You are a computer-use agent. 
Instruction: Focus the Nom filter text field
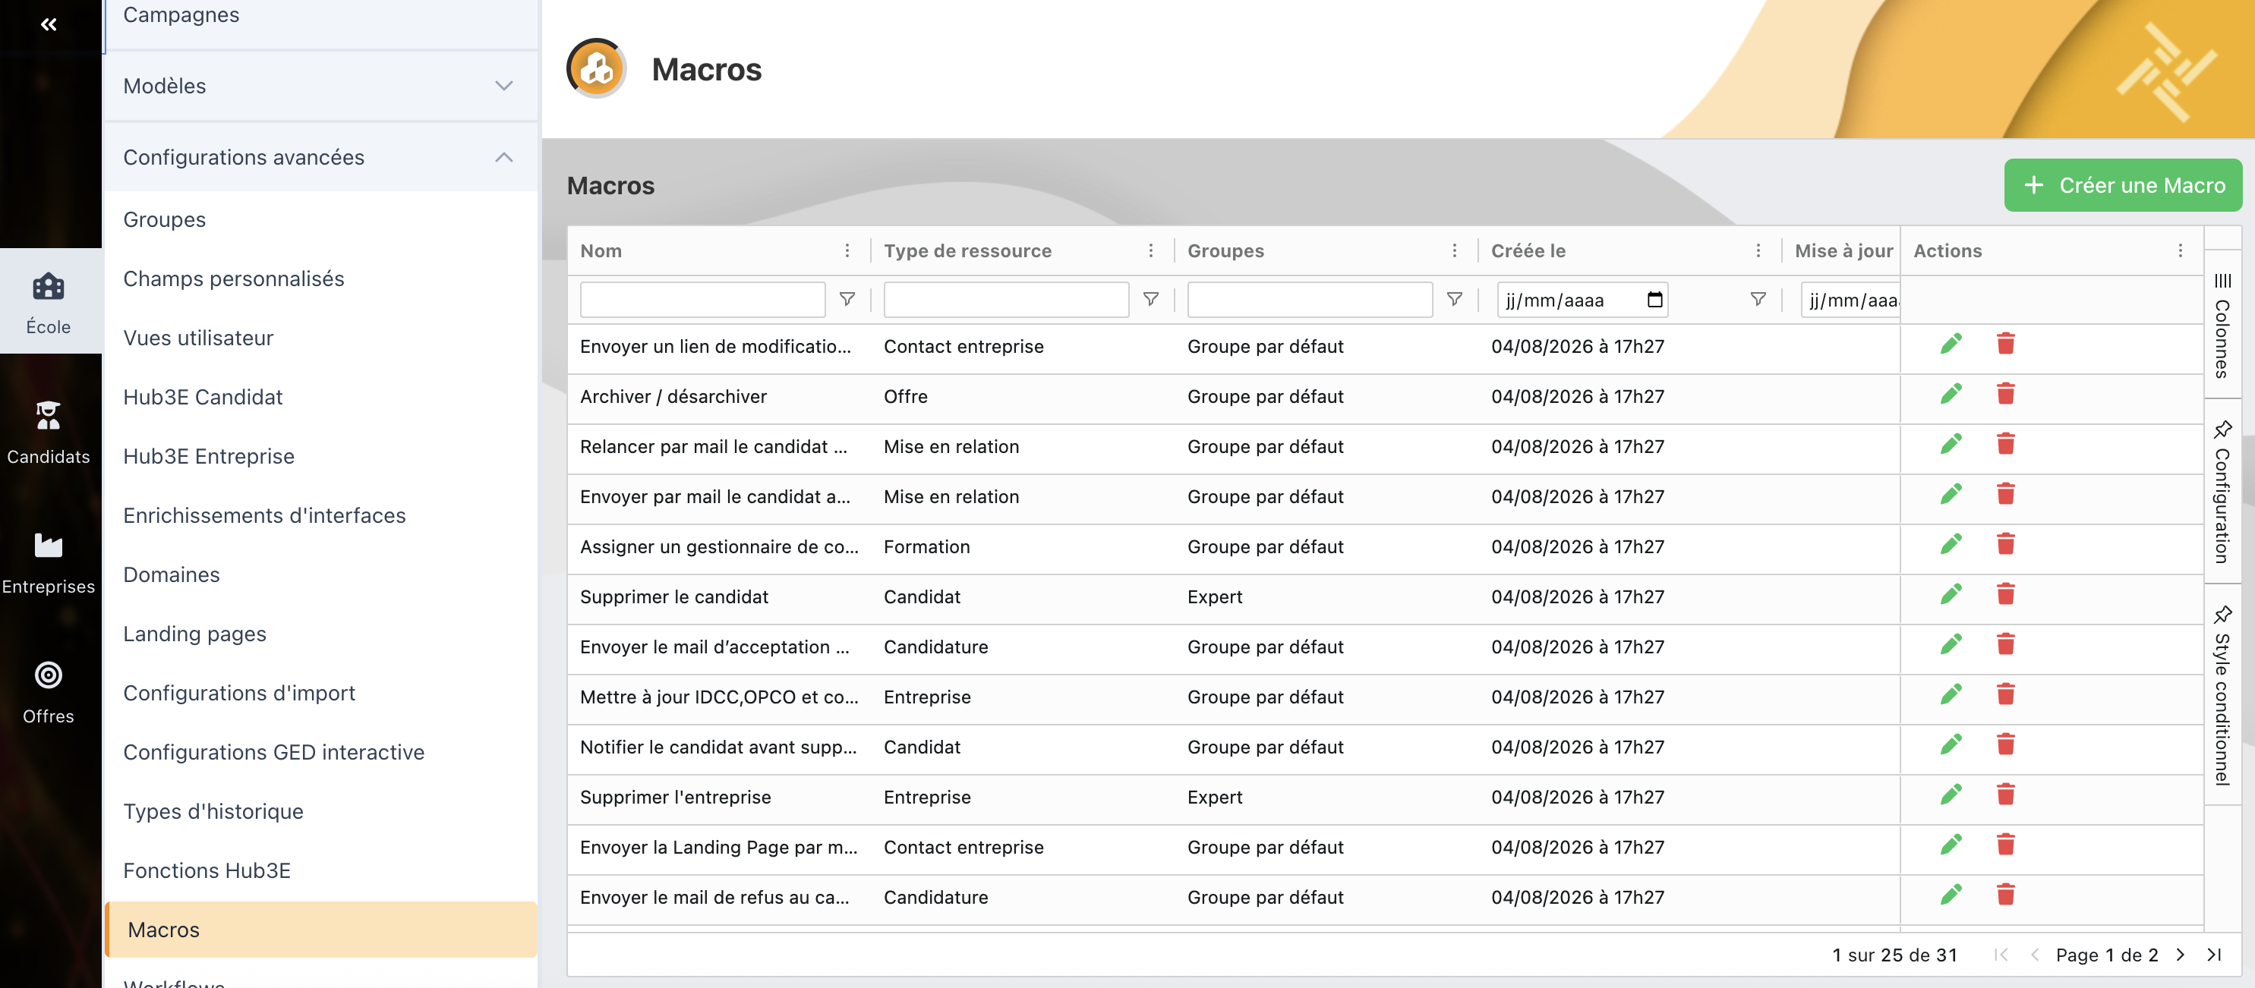702,299
